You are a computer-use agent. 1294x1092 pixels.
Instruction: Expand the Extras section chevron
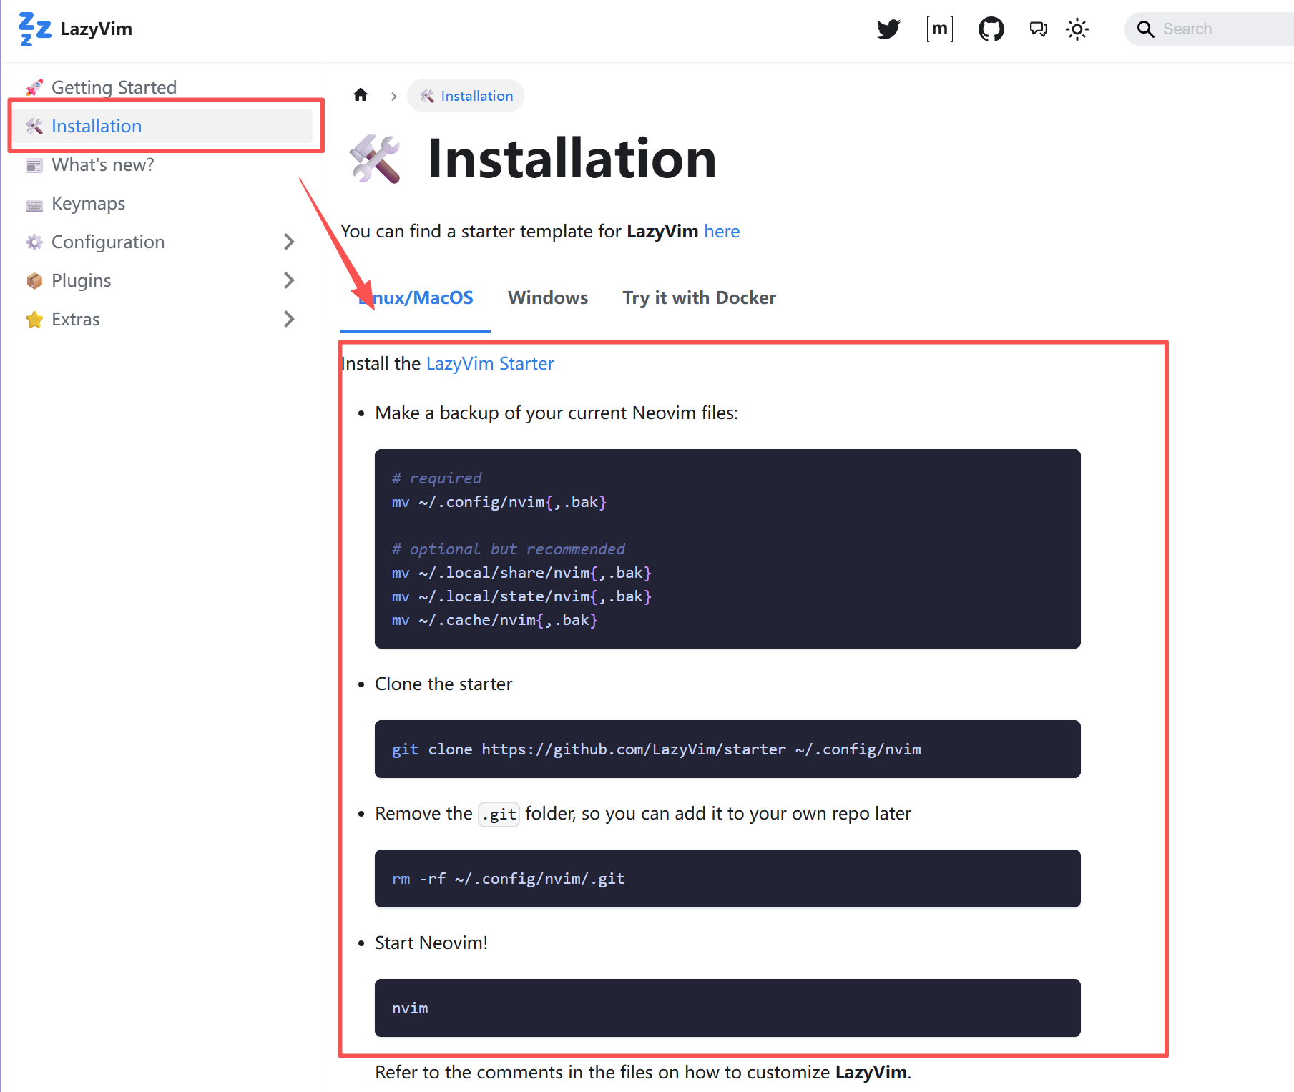tap(289, 319)
